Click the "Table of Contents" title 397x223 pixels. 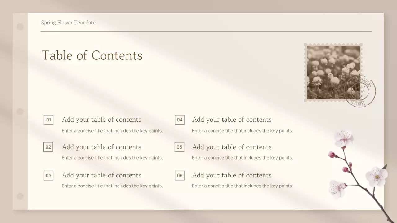[92, 55]
